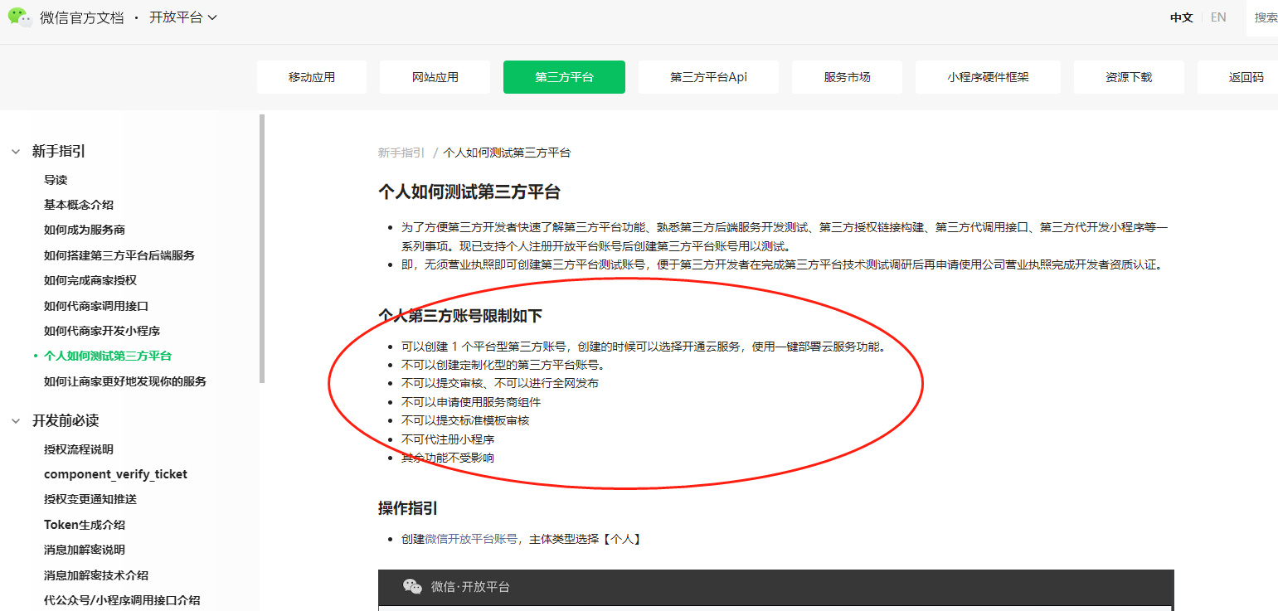Open the 服务市场 tab

(848, 77)
